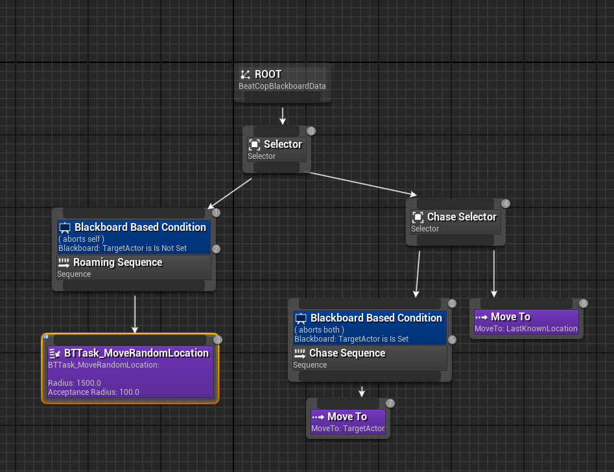
Task: Select the ROOT BeatCopBlackboardData node
Action: pos(282,80)
